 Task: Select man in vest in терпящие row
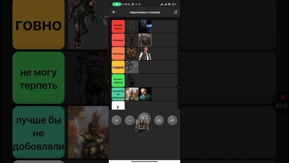click(145, 53)
